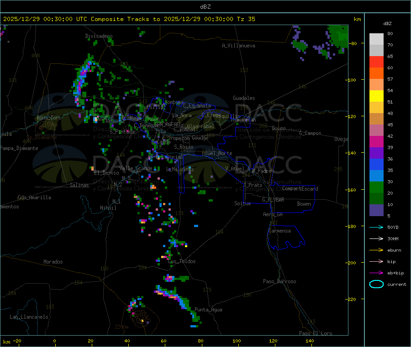
Task: Click the pink bip arrow legend icon
Action: point(376,261)
